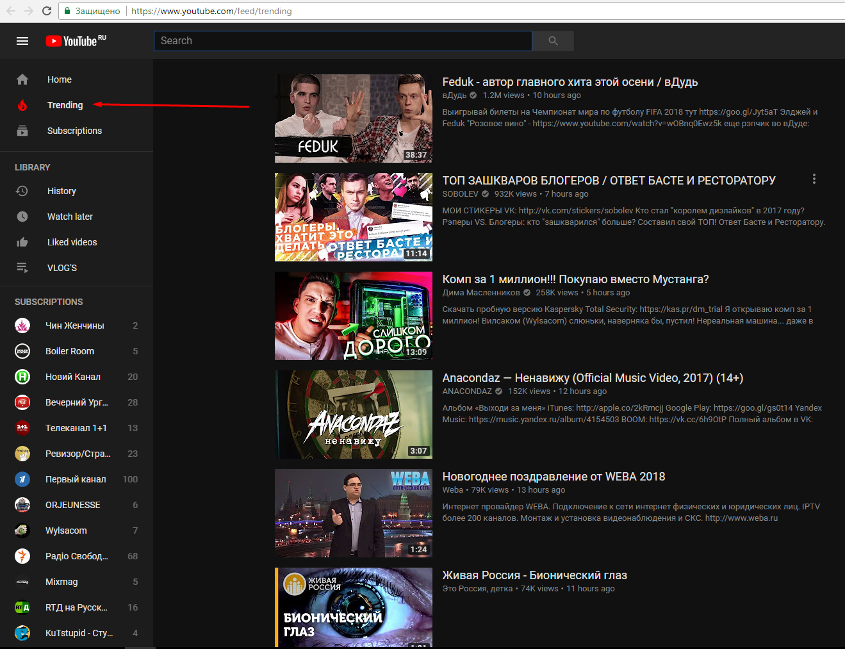Open the Anacondaz dartboard thumbnail
This screenshot has height=649, width=845.
[354, 415]
